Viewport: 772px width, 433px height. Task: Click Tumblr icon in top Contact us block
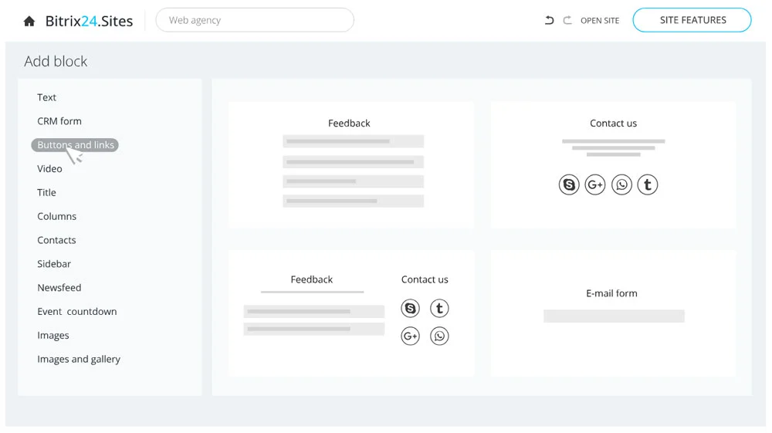click(x=648, y=184)
